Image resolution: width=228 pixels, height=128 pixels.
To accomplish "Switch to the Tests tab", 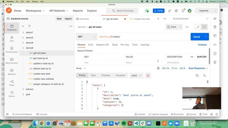I will [135, 45].
